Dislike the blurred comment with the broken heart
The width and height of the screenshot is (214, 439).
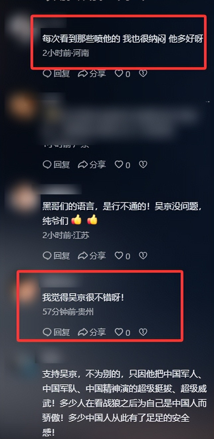tap(143, 164)
